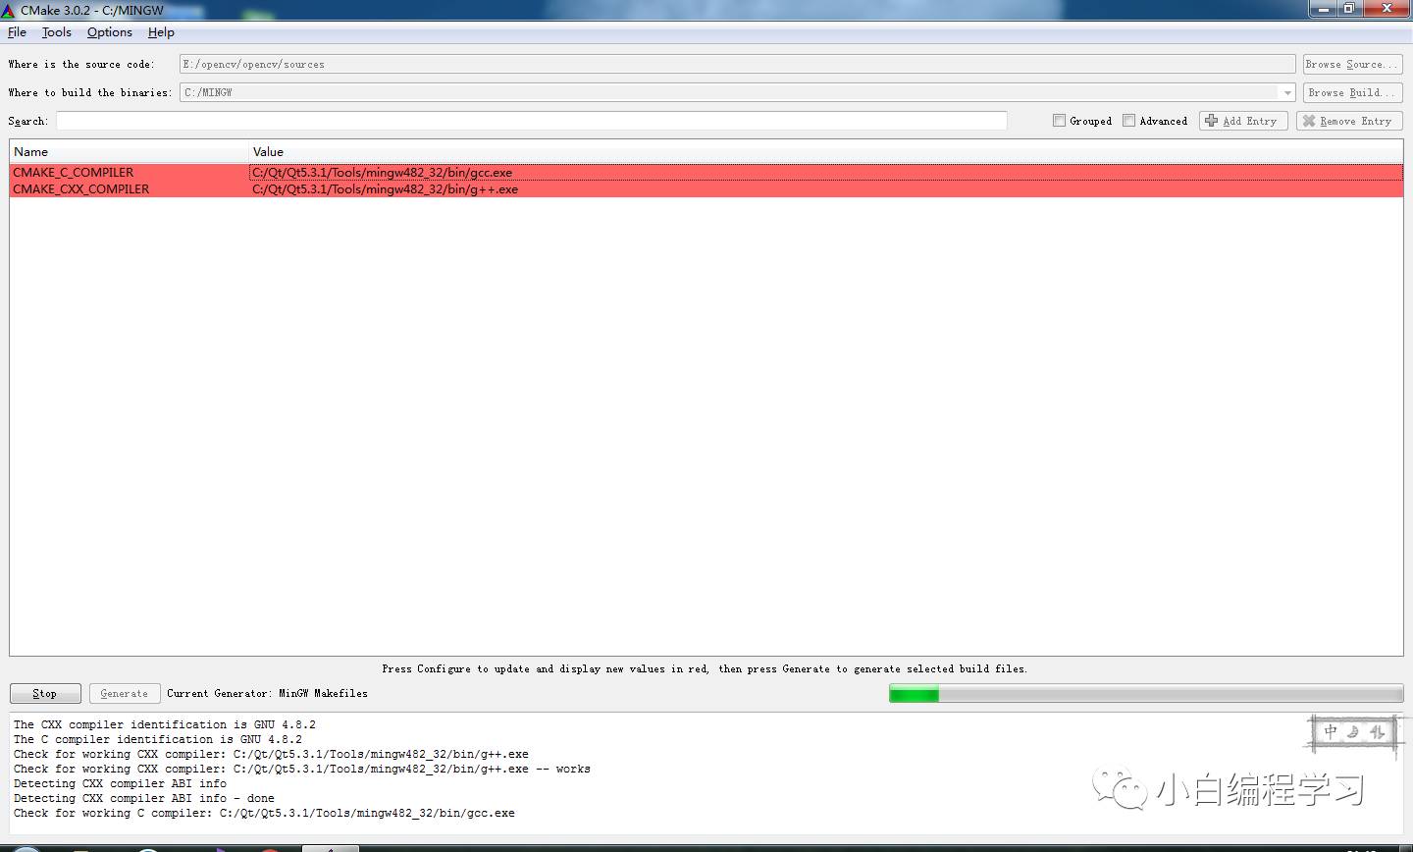
Task: Maximize the CMake window
Action: tap(1350, 9)
